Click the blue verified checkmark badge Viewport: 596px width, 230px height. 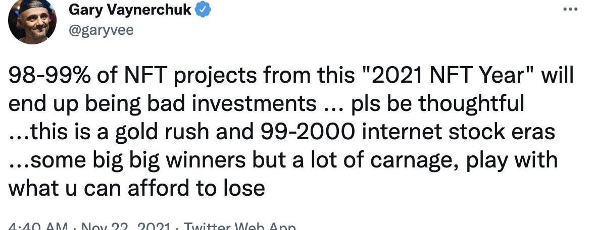[x=203, y=10]
